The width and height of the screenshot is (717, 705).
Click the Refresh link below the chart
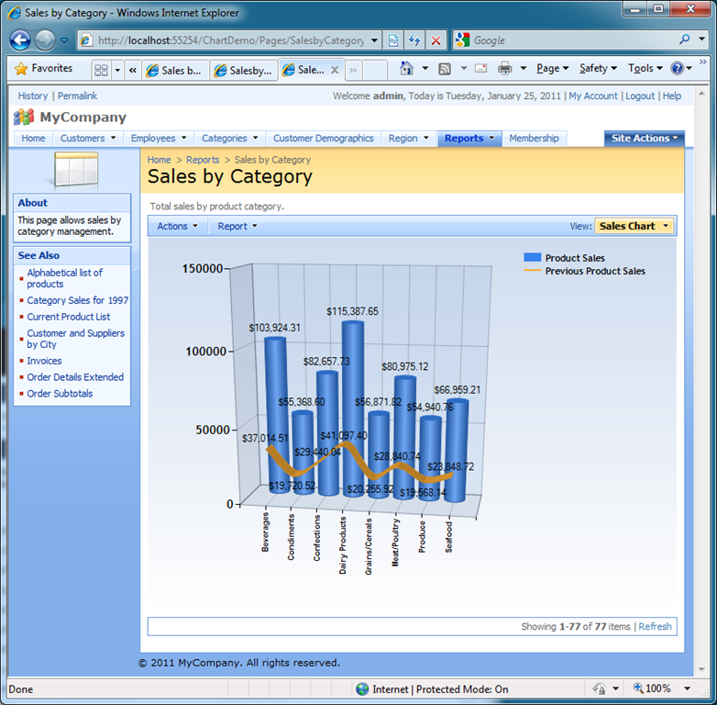(655, 626)
